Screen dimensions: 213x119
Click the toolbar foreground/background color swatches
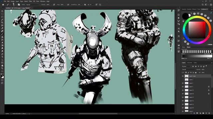pyautogui.click(x=2, y=77)
